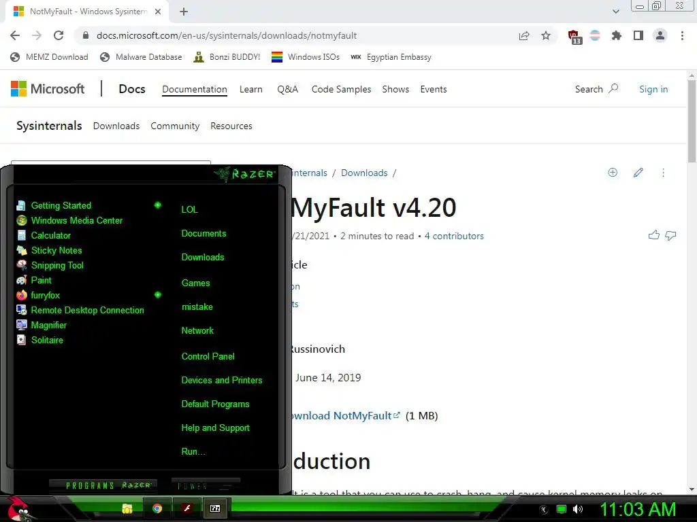The image size is (697, 522).
Task: Share this page via the share icon
Action: click(524, 35)
